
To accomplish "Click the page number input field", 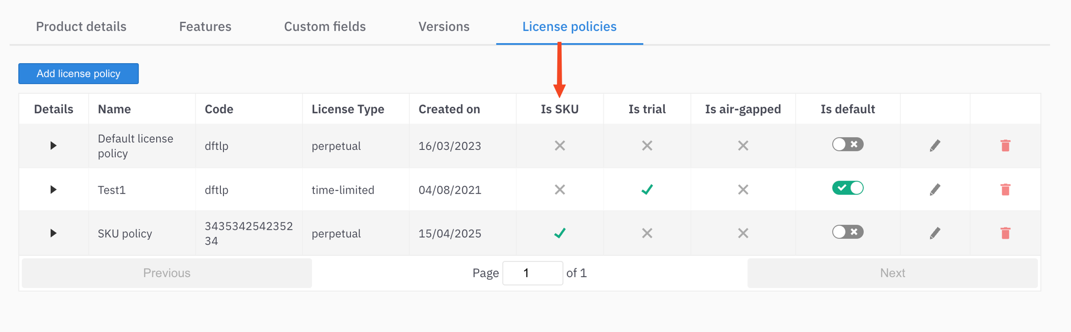I will click(532, 273).
